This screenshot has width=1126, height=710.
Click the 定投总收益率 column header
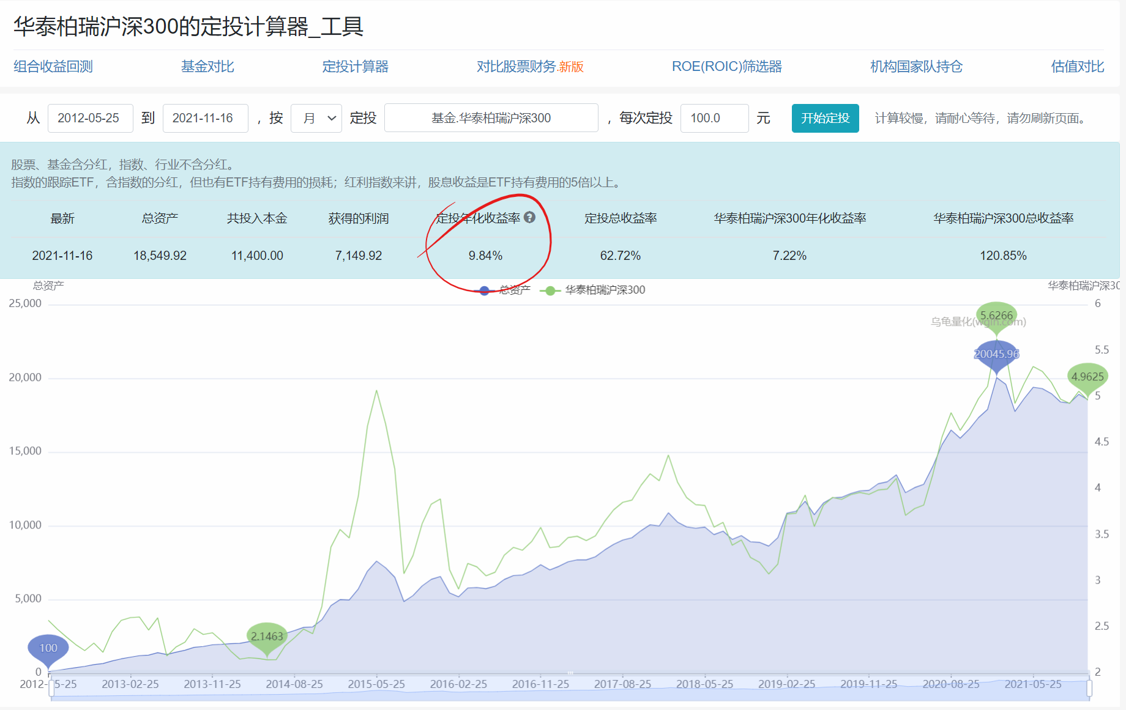[x=620, y=218]
